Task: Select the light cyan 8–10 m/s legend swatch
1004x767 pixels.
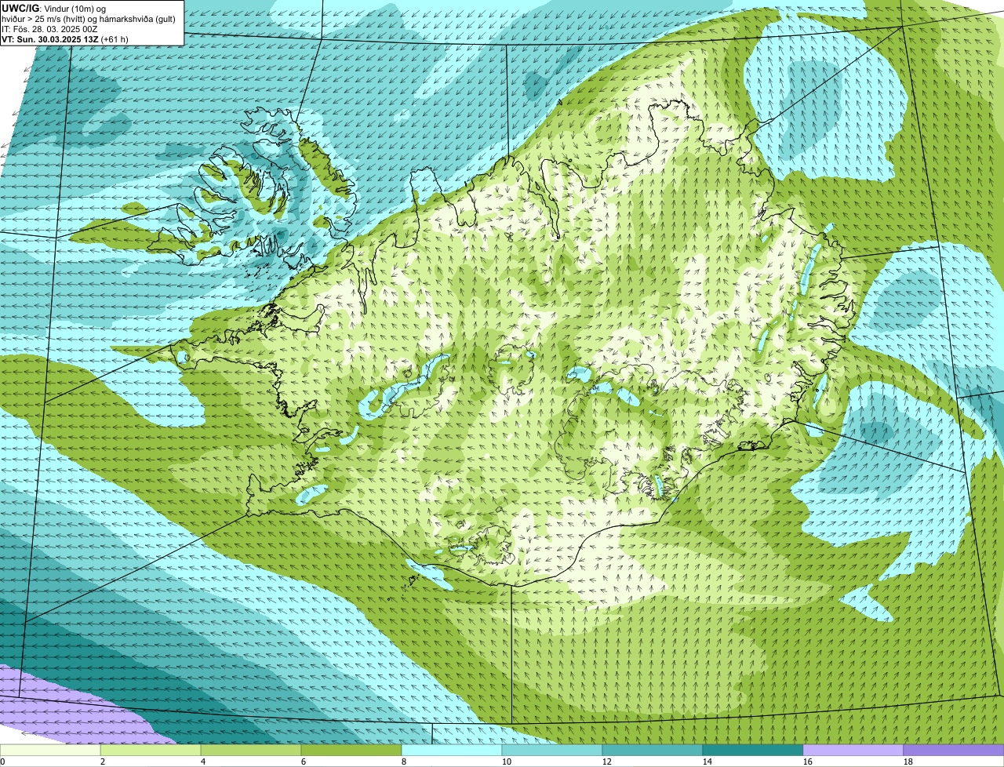Action: pos(452,750)
